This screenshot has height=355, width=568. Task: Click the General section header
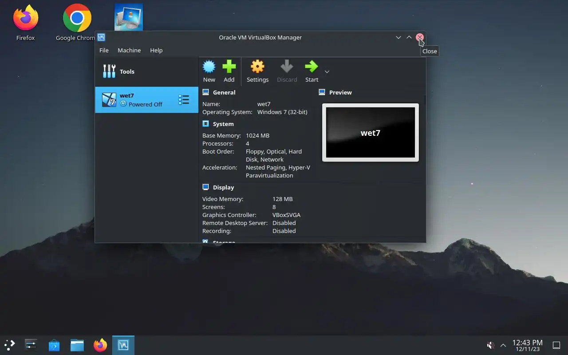[x=224, y=92]
